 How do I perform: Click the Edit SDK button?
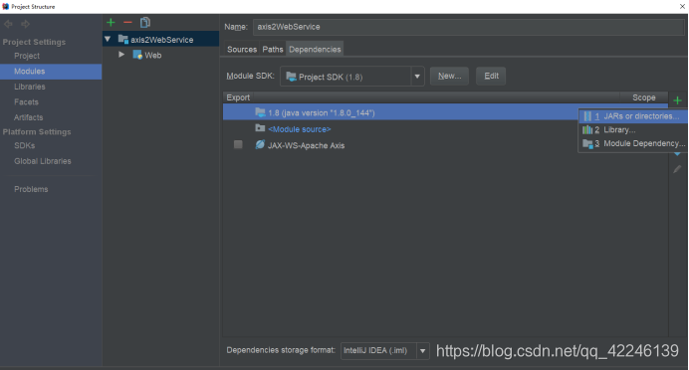coord(491,76)
